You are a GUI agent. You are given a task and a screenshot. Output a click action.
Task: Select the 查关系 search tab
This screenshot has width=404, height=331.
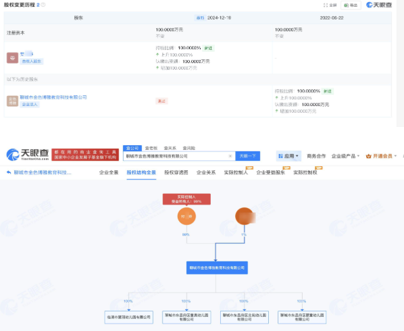point(170,148)
